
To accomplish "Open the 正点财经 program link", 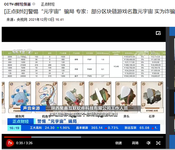I will [48, 4].
